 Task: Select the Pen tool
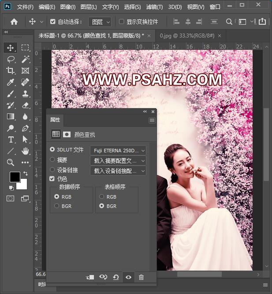tap(25, 128)
